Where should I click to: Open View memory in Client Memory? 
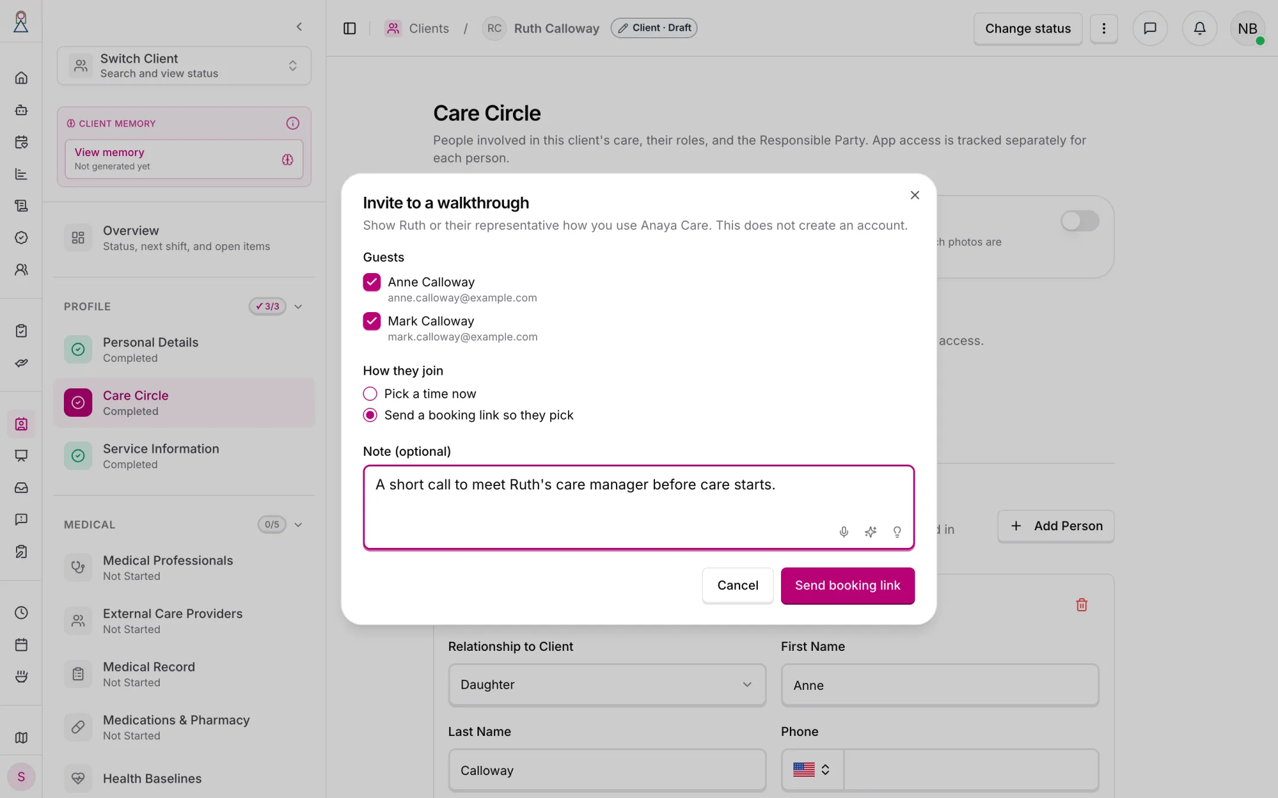[184, 159]
